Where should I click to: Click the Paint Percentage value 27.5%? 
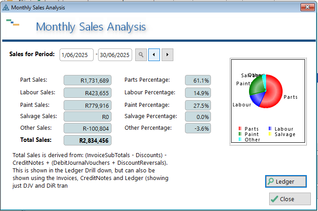coord(198,105)
